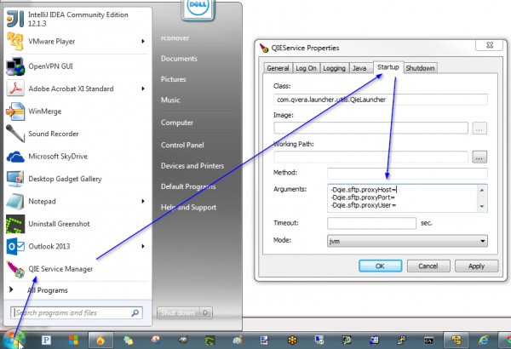Open the Mode dropdown showing jvm
Image resolution: width=511 pixels, height=349 pixels.
click(407, 241)
